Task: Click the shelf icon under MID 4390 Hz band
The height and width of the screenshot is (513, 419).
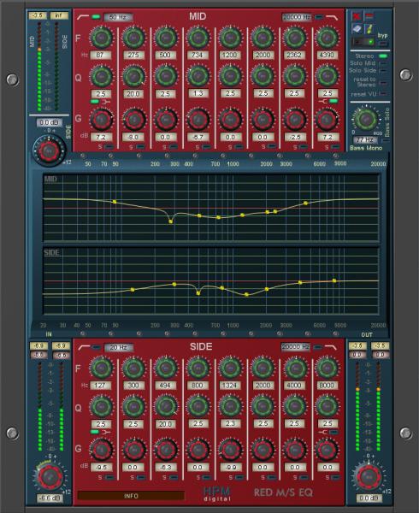Action: (x=322, y=102)
